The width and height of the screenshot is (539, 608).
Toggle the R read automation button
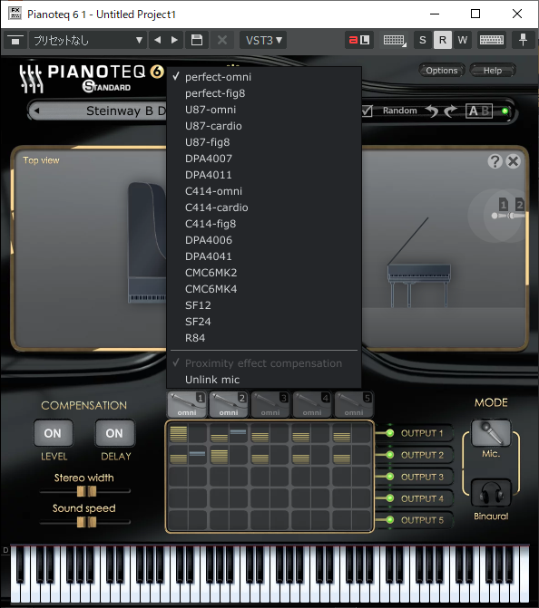(443, 40)
